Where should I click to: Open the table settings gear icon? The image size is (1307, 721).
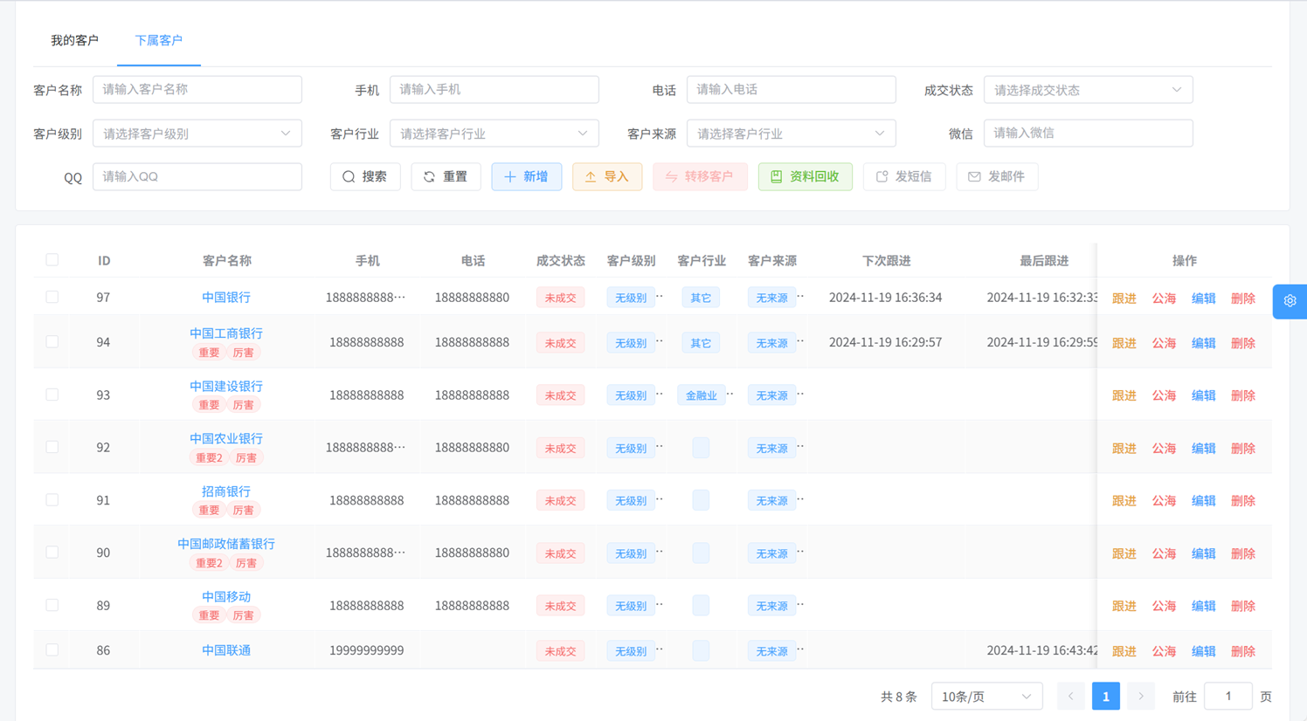[1290, 301]
